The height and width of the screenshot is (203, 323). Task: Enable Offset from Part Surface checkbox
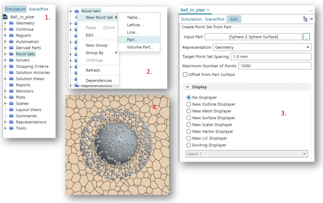click(x=185, y=75)
